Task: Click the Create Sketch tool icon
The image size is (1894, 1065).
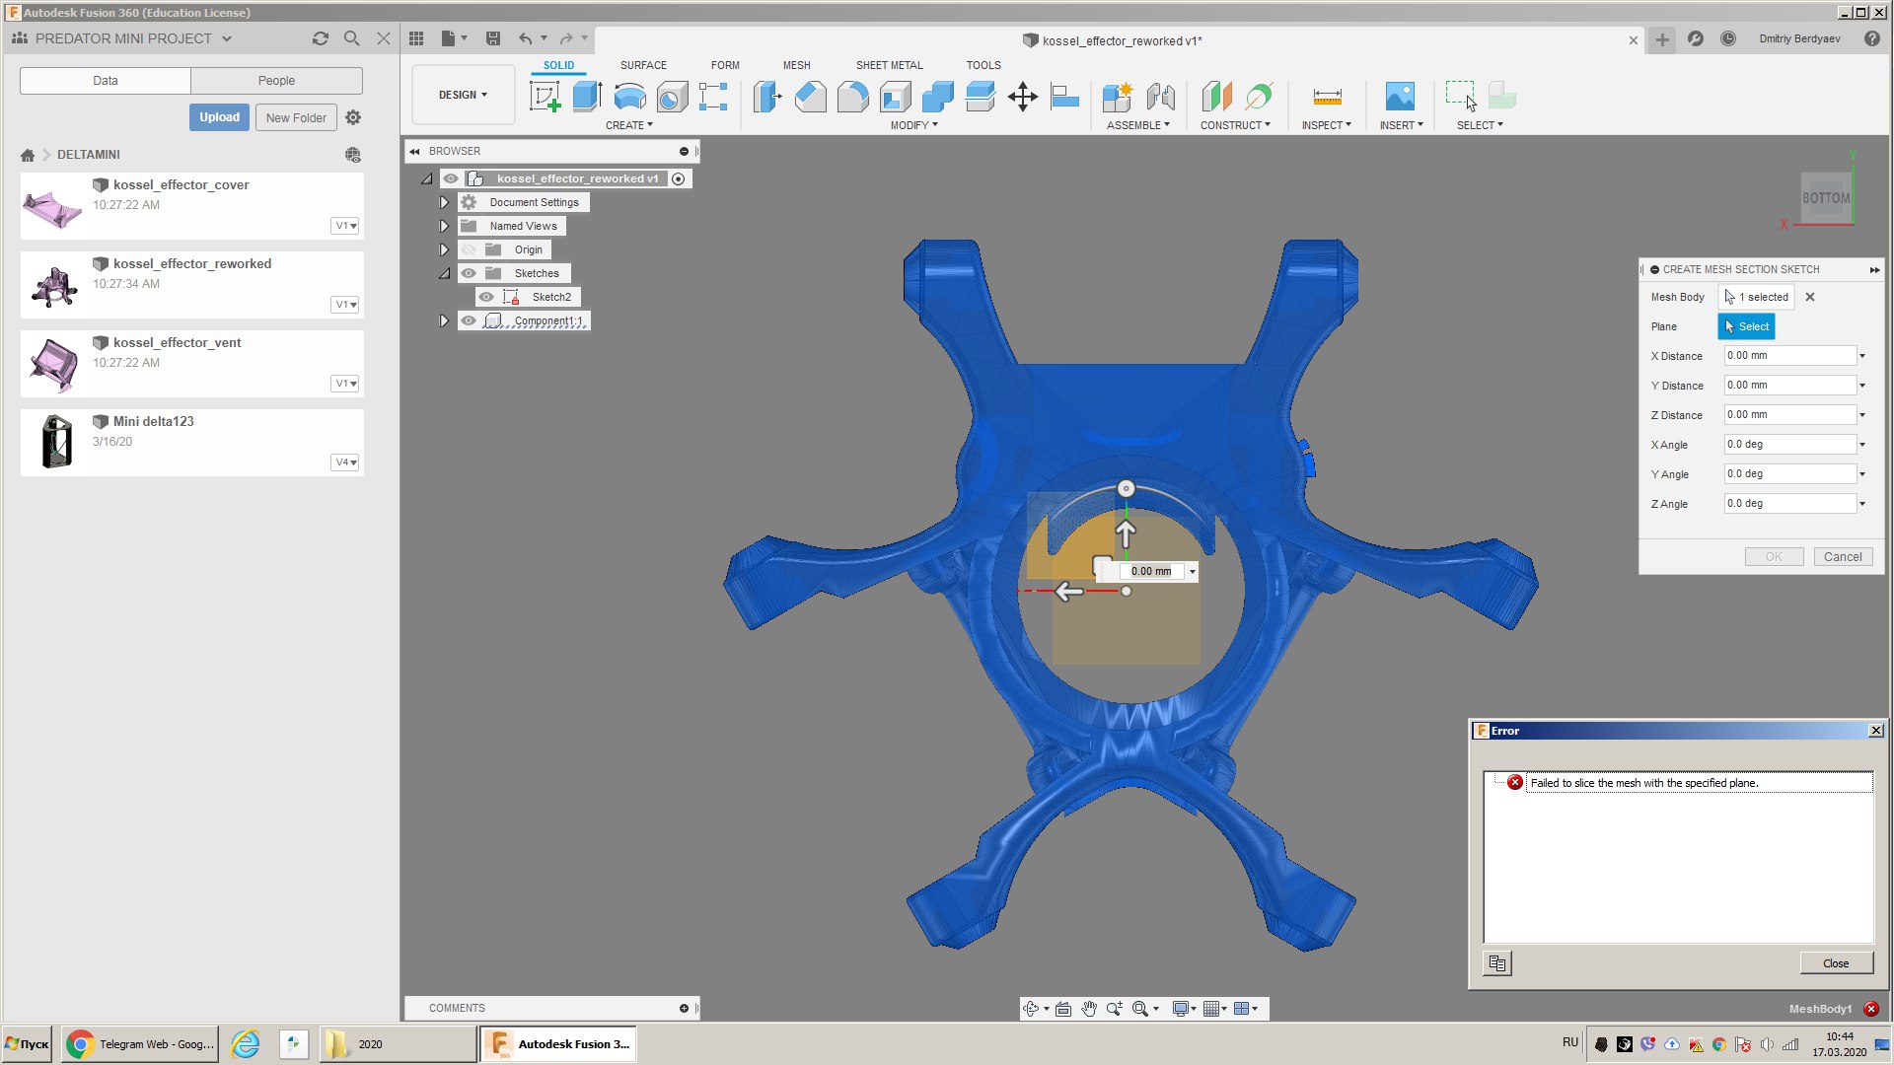Action: tap(545, 97)
